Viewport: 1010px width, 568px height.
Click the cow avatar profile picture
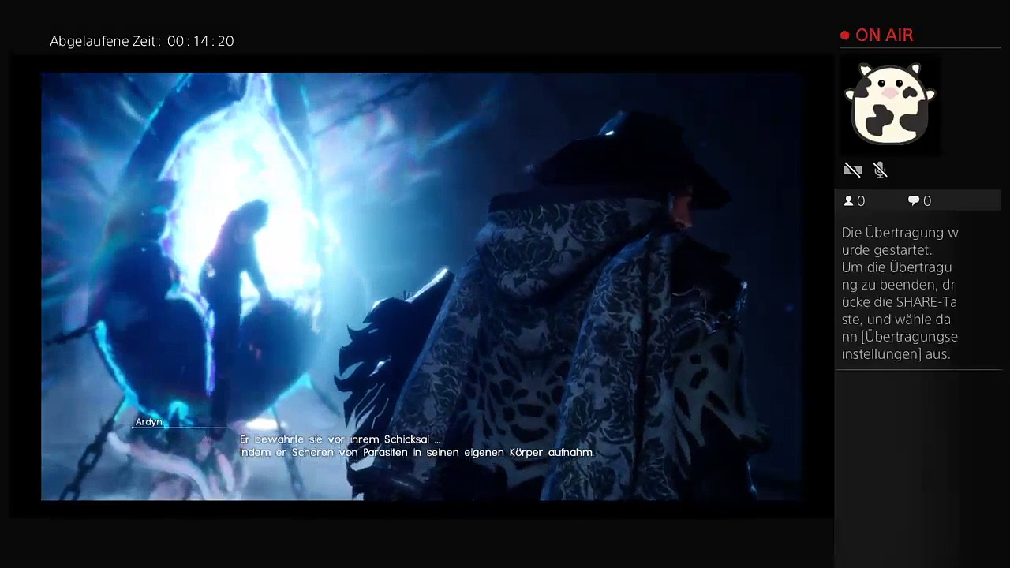point(889,103)
